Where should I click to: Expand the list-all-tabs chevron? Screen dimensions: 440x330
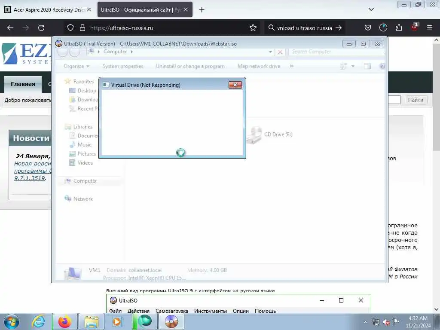coord(371,9)
